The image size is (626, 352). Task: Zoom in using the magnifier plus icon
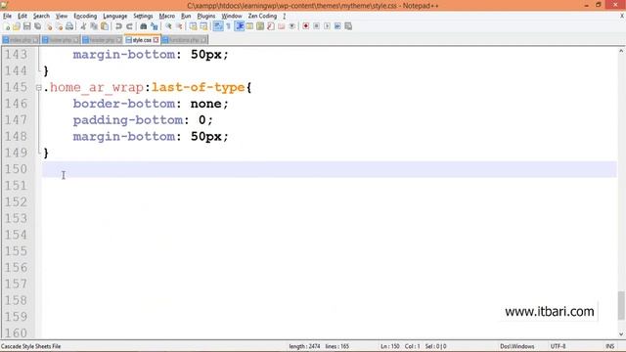[168, 26]
